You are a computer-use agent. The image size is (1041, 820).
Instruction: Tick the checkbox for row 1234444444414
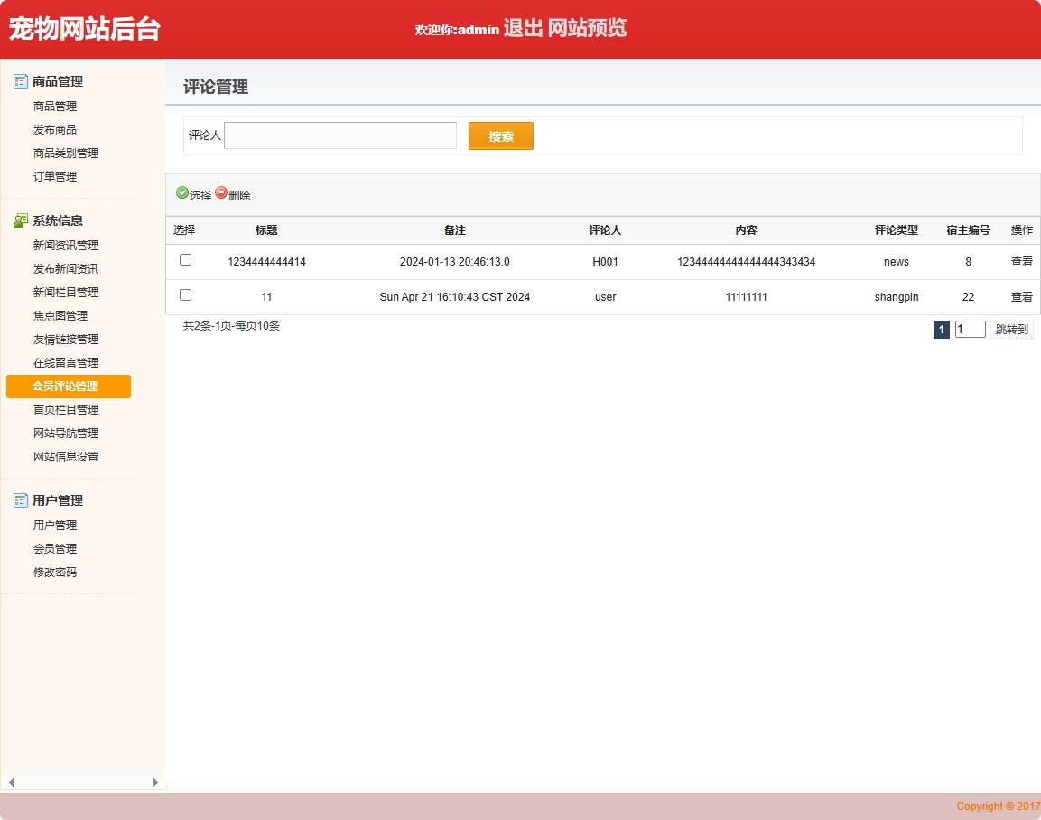185,260
